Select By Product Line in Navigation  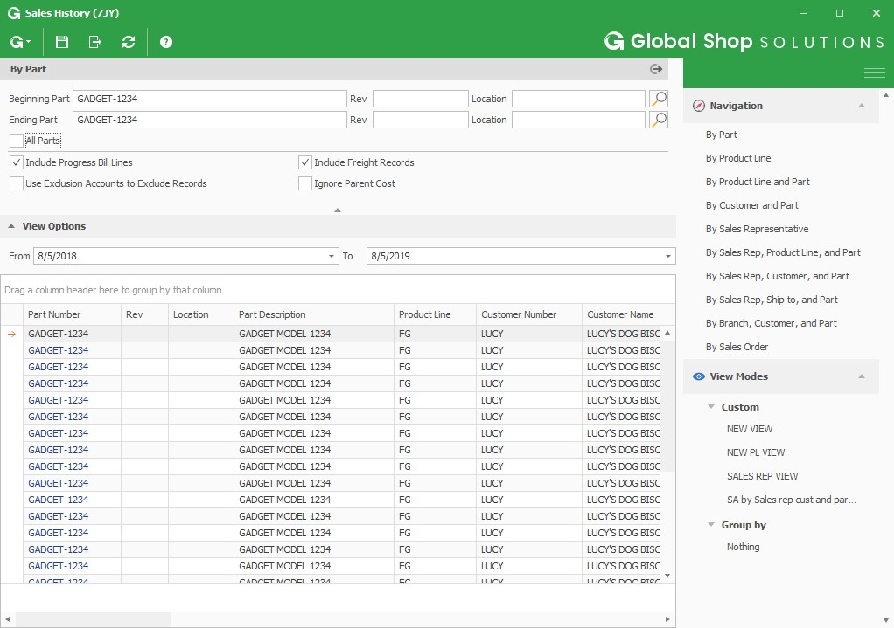click(738, 158)
